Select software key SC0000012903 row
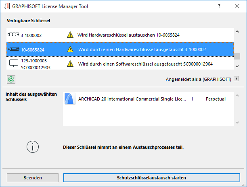247x187 pixels. [x=121, y=63]
